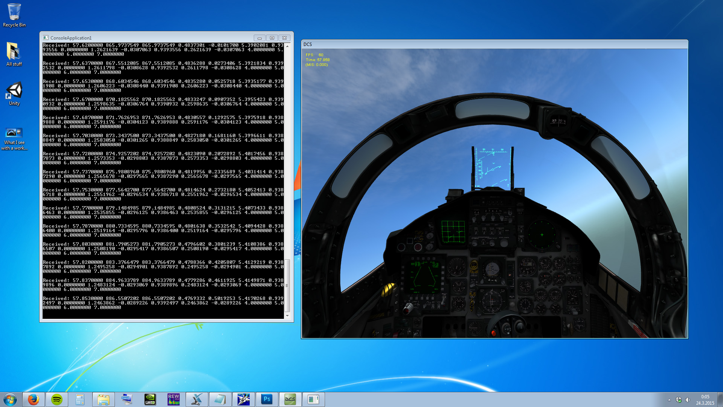The height and width of the screenshot is (407, 723).
Task: Click the console scrollbar up arrow
Action: [287, 46]
